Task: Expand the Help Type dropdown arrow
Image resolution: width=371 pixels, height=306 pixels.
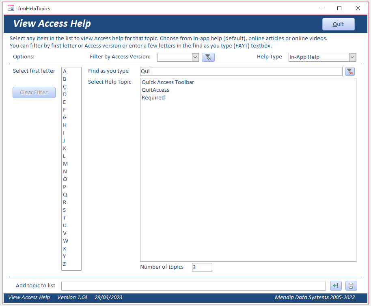Action: (352, 57)
